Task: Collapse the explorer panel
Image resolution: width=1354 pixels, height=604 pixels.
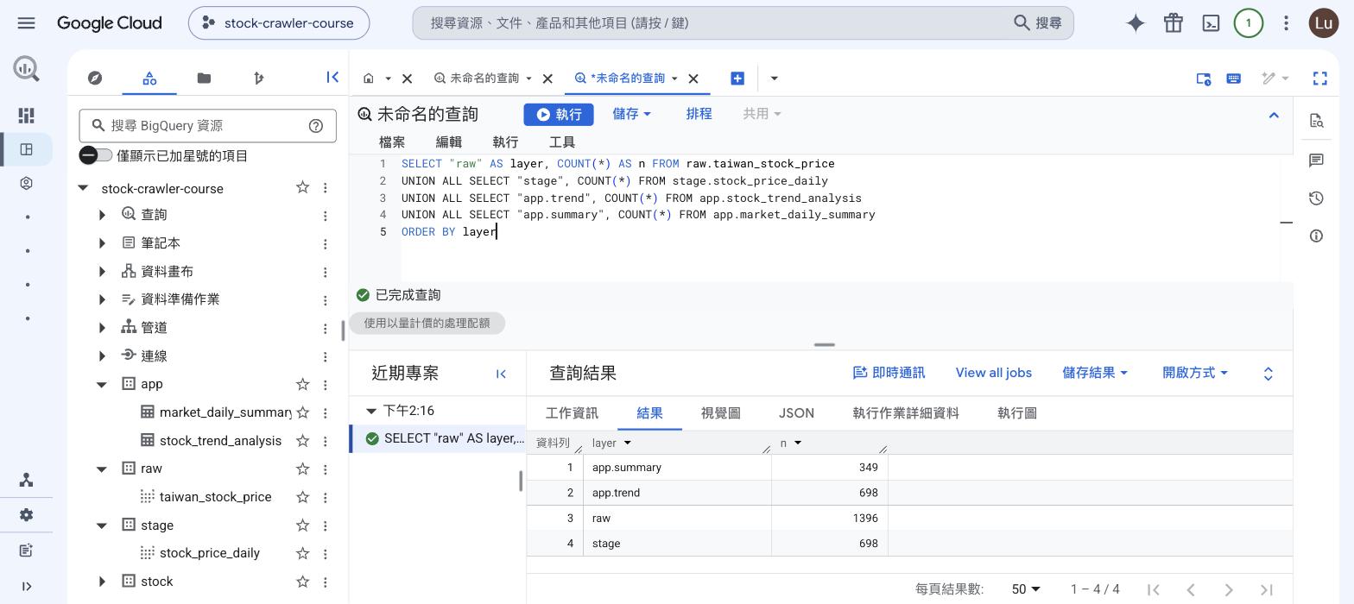Action: point(332,78)
